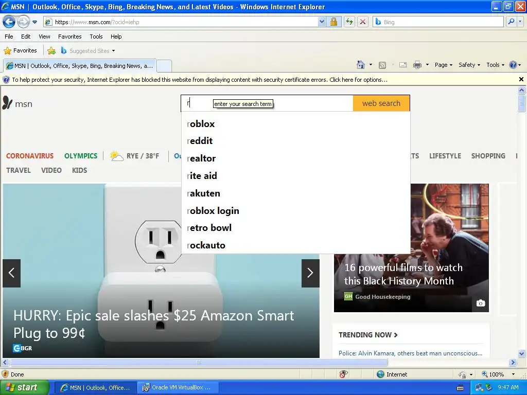
Task: Open the recent pages dropdown arrow
Action: pos(34,22)
